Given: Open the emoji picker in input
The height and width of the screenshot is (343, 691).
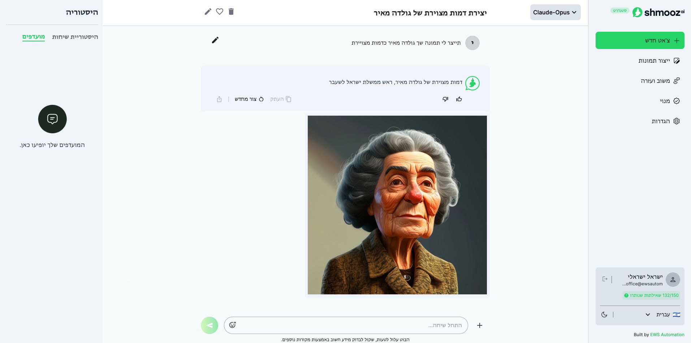Looking at the screenshot, I should 232,325.
